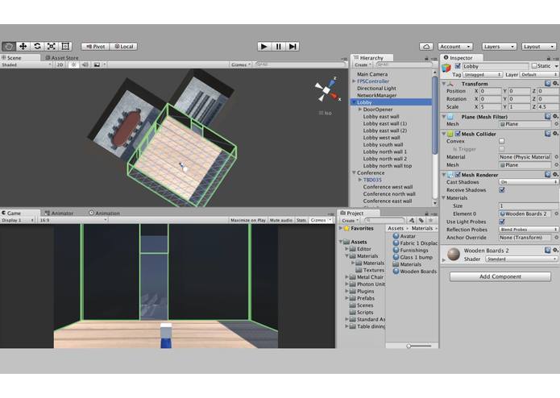Click Project search by label icon
The width and height of the screenshot is (560, 398).
coord(421,220)
